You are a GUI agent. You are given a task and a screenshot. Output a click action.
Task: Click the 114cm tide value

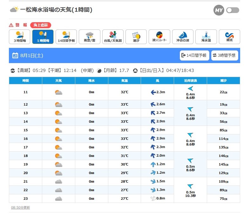(223, 139)
